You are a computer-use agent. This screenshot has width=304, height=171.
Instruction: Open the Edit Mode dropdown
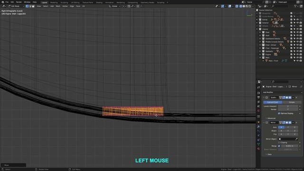coord(16,6)
